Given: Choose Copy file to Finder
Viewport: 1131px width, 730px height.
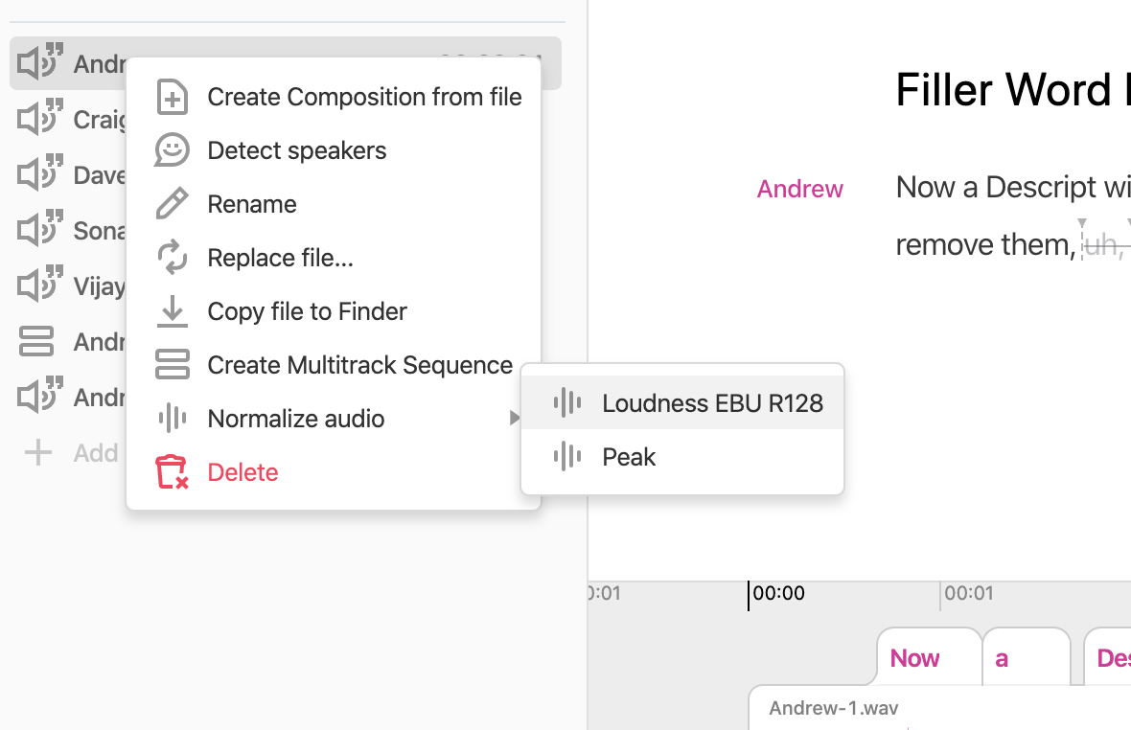Looking at the screenshot, I should (334, 311).
